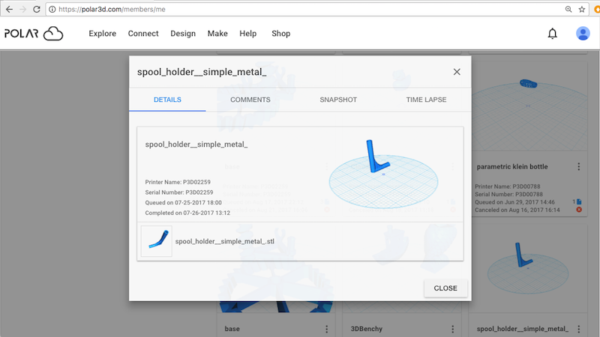The height and width of the screenshot is (337, 600).
Task: Click the parametric klein bottle title
Action: pos(512,166)
